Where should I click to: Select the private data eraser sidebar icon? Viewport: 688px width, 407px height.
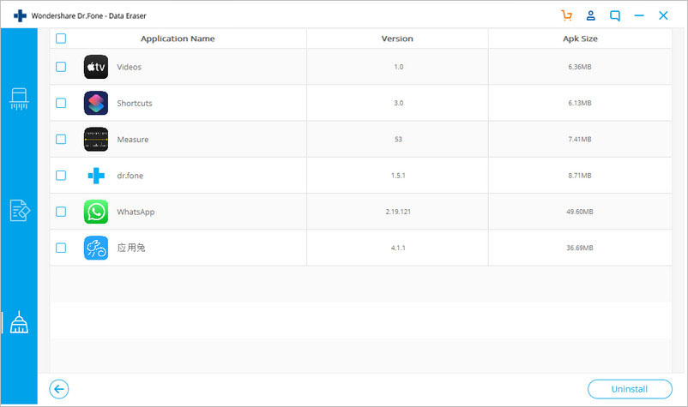click(20, 211)
